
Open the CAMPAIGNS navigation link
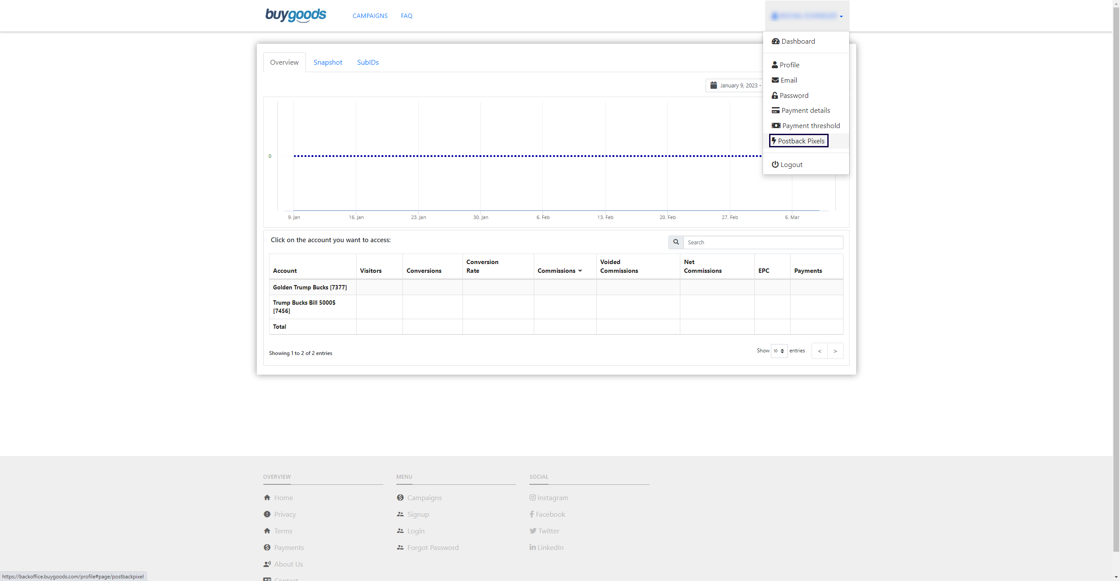coord(370,16)
